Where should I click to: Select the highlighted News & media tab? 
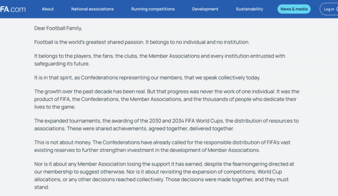294,9
